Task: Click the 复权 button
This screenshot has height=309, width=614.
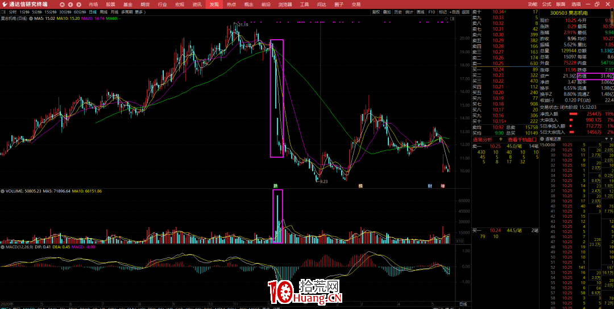Action: point(376,12)
